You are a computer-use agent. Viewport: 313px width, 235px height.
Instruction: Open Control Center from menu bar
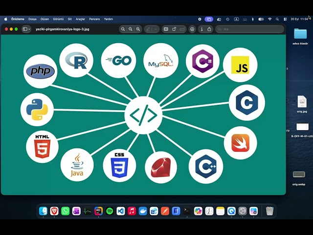(285, 19)
